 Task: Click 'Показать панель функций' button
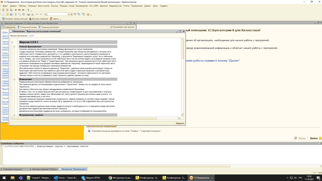point(15,19)
